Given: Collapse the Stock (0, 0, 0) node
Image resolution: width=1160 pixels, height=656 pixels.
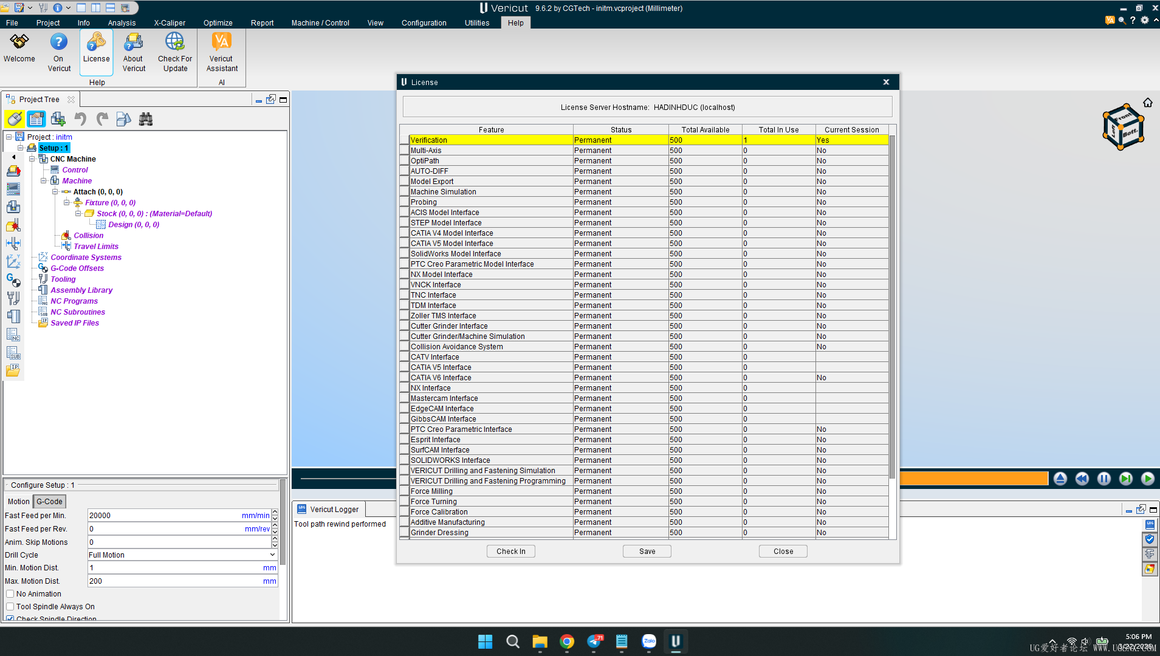Looking at the screenshot, I should coord(78,214).
